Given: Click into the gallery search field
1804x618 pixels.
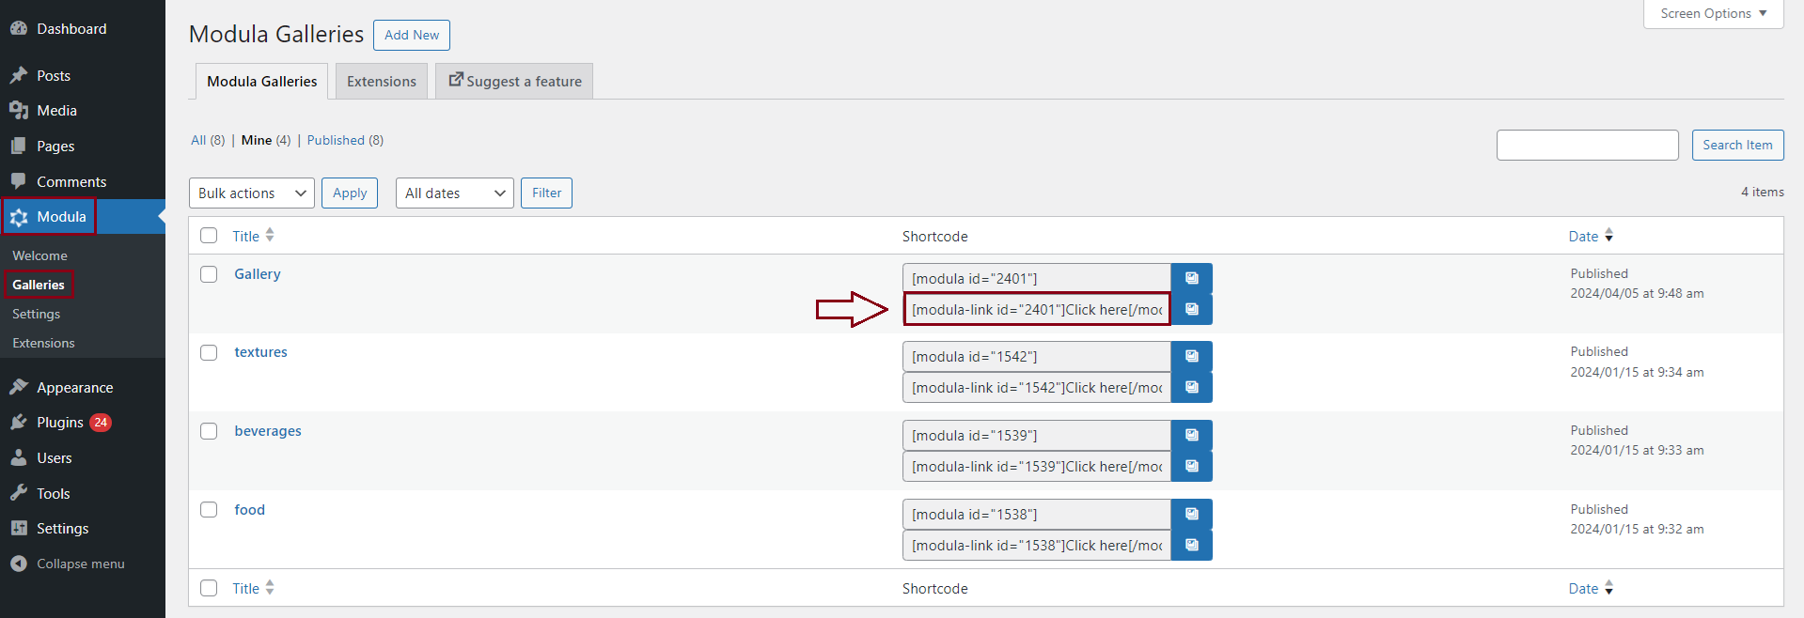Looking at the screenshot, I should [1587, 146].
